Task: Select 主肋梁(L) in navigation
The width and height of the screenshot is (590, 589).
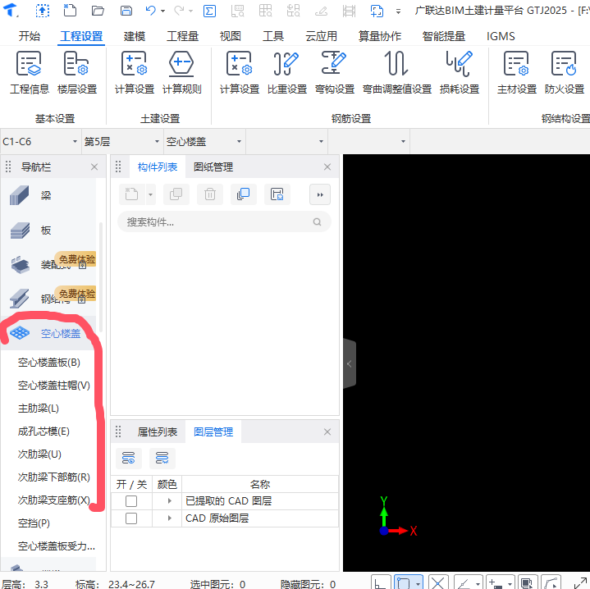Action: pos(39,408)
